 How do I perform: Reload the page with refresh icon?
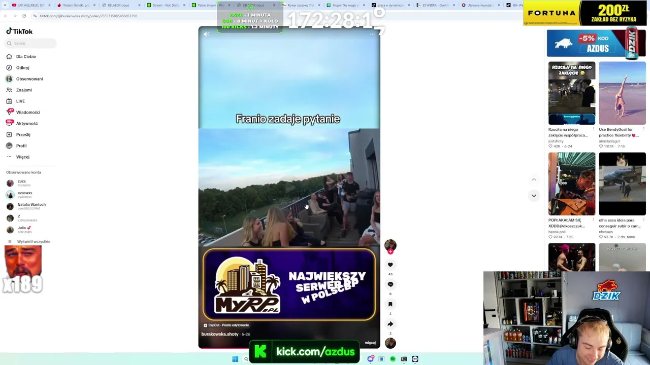[24, 16]
